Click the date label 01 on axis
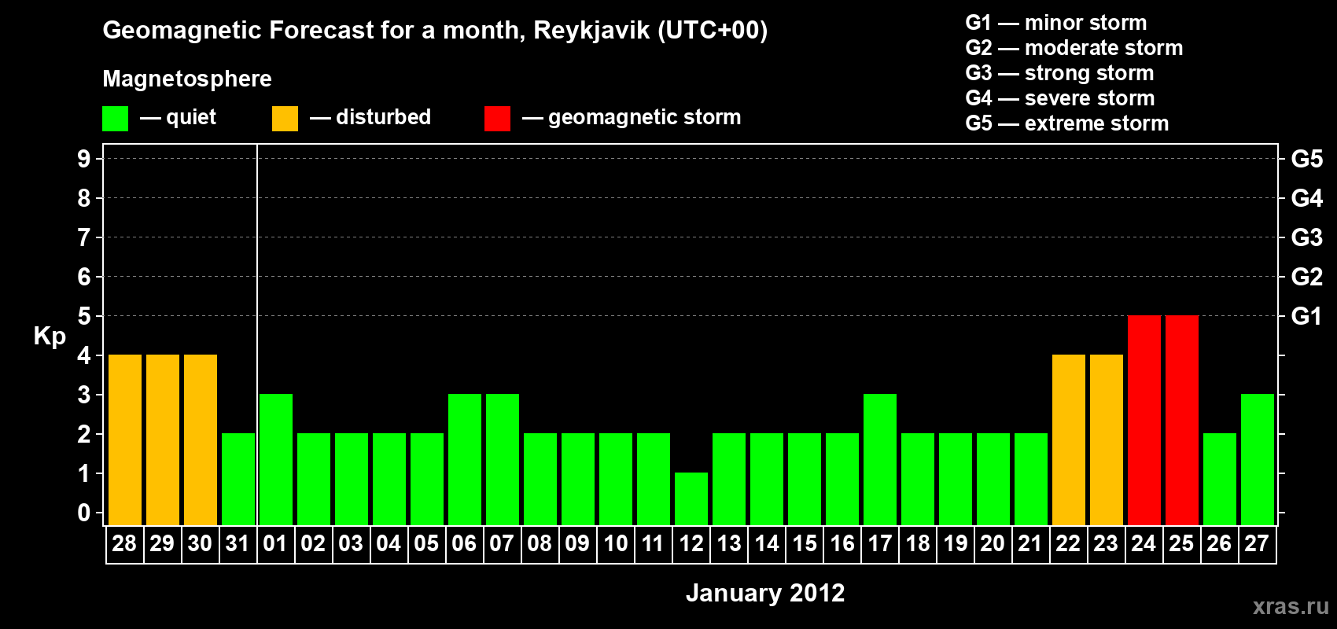Viewport: 1337px width, 629px height. [275, 543]
